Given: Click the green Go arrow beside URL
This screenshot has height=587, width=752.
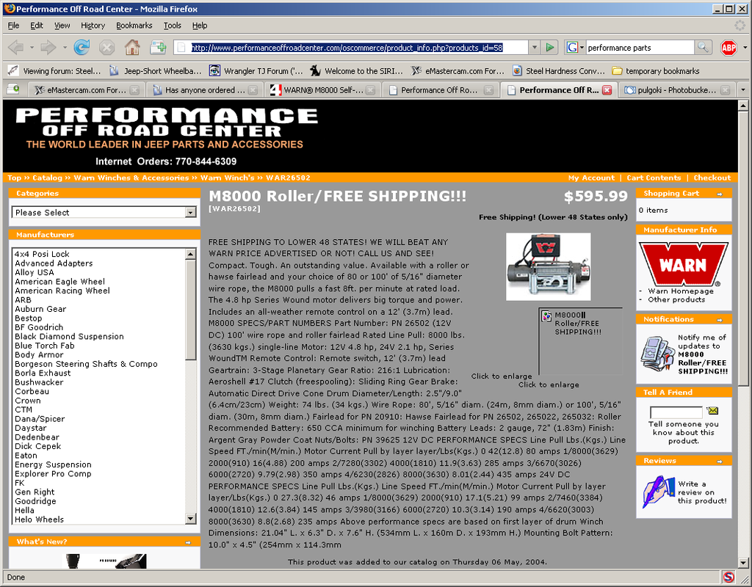Looking at the screenshot, I should coord(550,48).
